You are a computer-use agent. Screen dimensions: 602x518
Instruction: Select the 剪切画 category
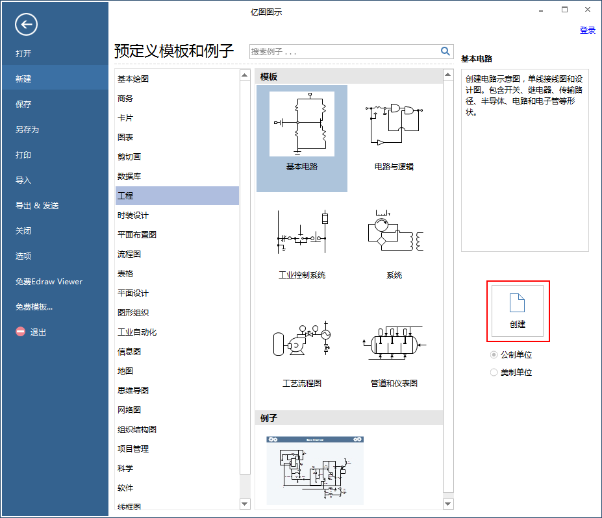pos(177,156)
